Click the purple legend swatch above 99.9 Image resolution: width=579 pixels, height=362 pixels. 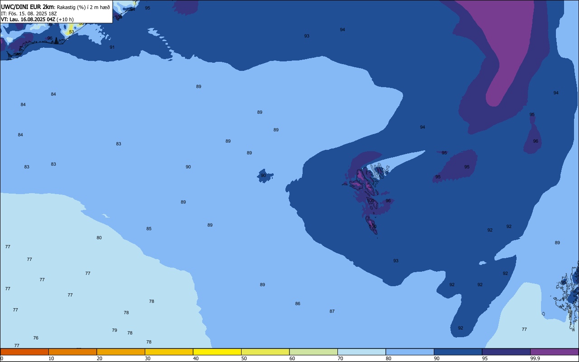[554, 352]
